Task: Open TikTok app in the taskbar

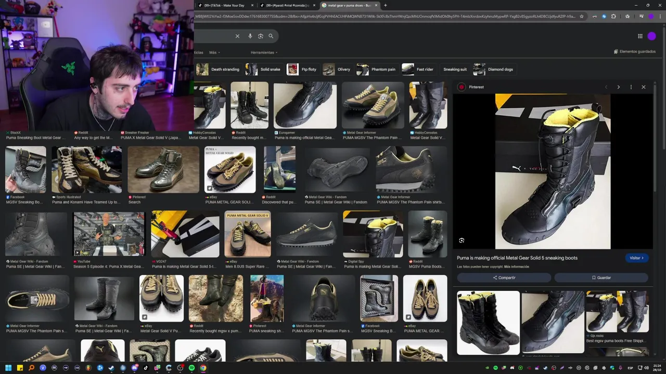Action: tap(146, 368)
